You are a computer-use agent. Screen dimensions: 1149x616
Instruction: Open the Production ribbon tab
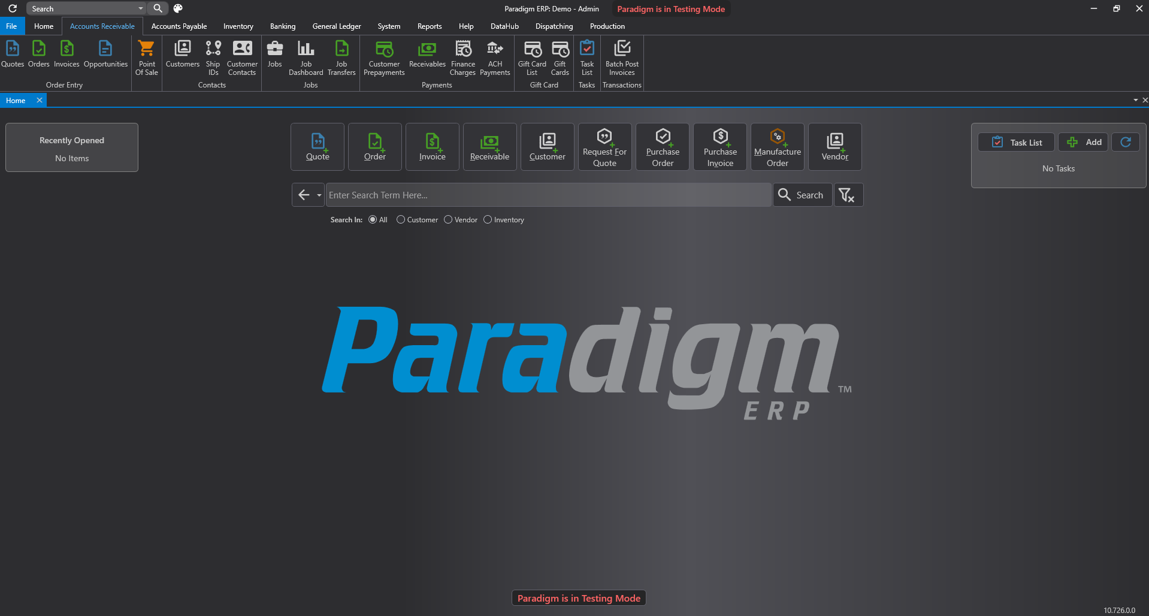coord(607,26)
